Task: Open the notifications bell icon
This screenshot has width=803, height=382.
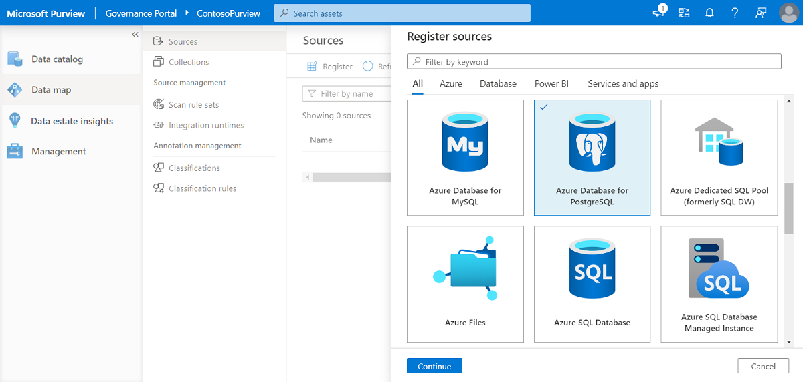Action: [709, 13]
